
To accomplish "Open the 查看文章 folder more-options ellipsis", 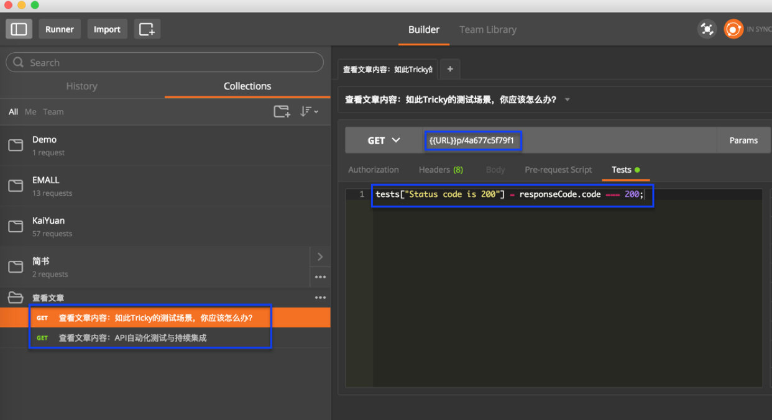I will [320, 298].
